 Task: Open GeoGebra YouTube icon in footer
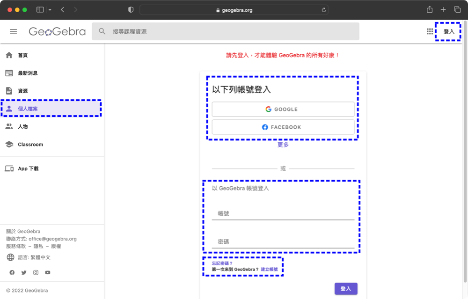pos(48,272)
